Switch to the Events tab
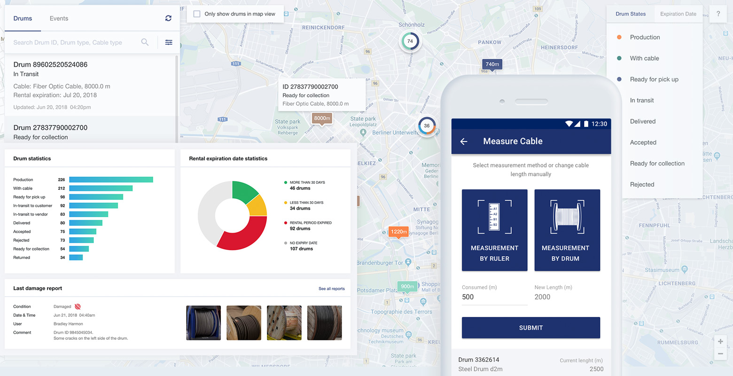 [59, 18]
